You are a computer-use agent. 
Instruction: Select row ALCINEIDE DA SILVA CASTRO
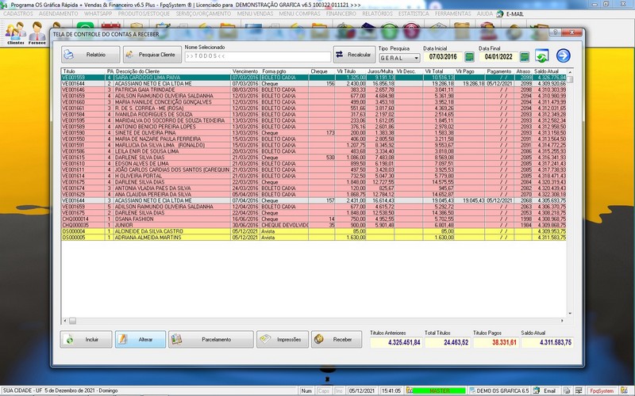pyautogui.click(x=314, y=231)
